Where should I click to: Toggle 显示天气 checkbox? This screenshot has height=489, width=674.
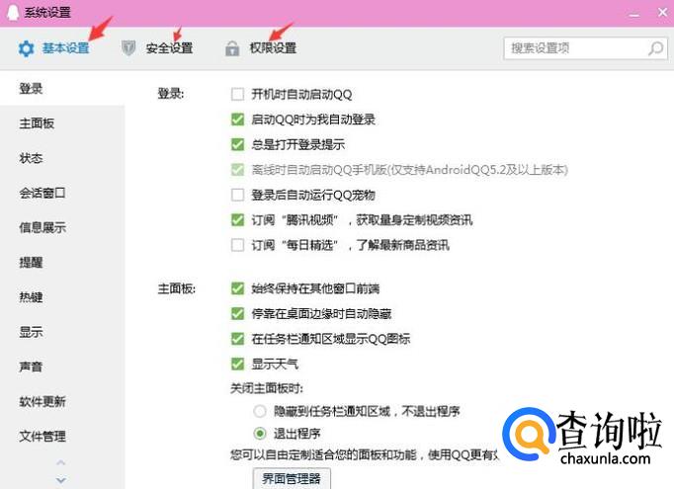pyautogui.click(x=237, y=363)
